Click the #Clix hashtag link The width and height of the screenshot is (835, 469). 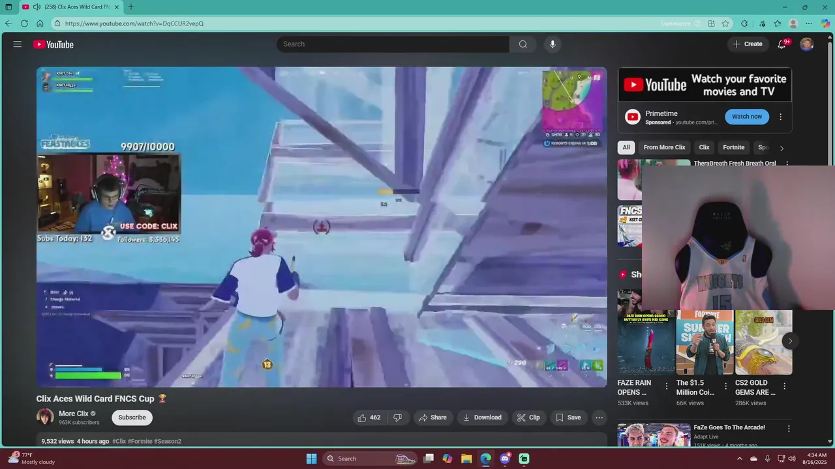[x=119, y=441]
